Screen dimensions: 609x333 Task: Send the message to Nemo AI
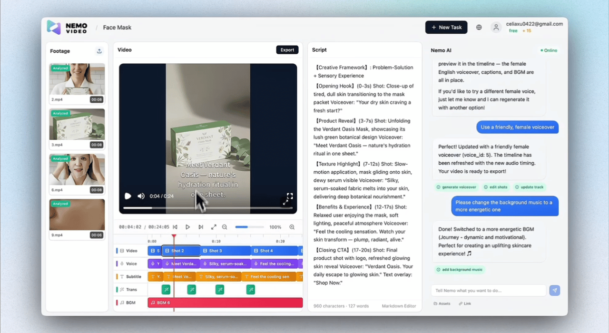(x=554, y=291)
